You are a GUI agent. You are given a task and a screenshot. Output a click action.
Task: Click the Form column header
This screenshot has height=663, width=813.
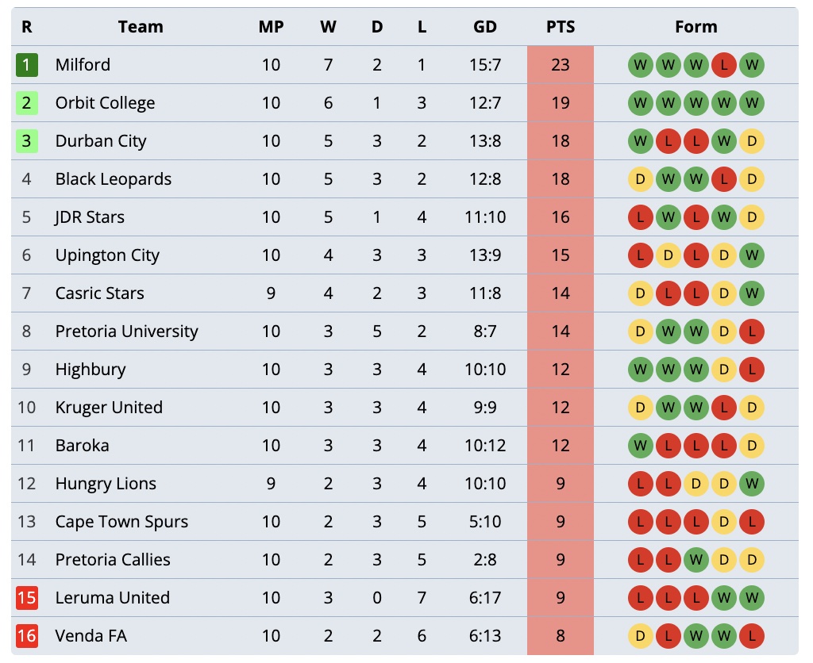696,27
